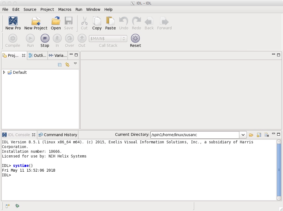Toggle Link with Editor in Project panel
Image resolution: width=283 pixels, height=211 pixels.
coord(67,65)
